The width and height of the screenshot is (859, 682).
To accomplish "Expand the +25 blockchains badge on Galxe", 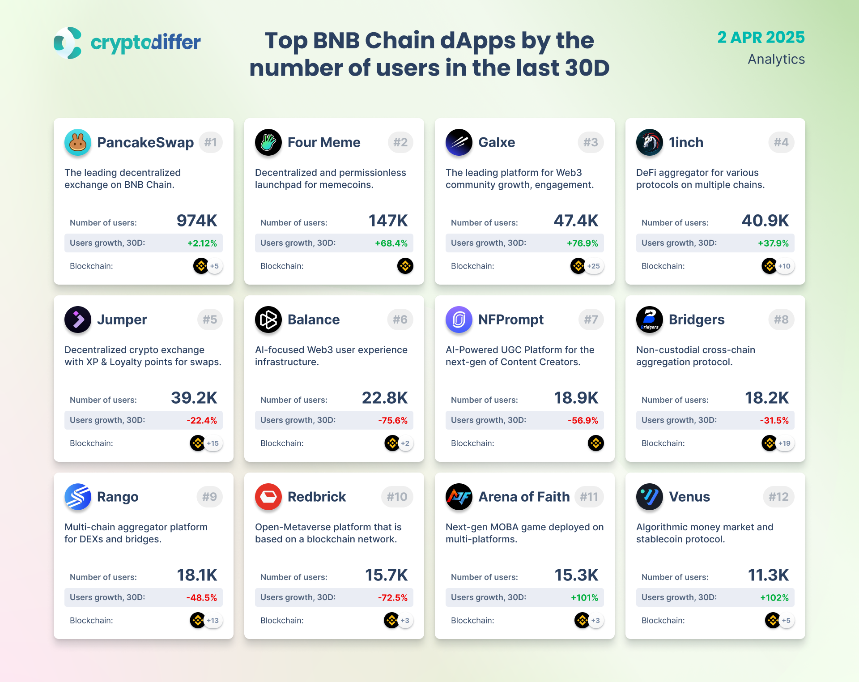I will click(594, 266).
